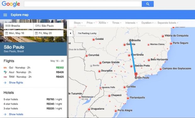Click the blue search magnifier button

[x=148, y=4]
